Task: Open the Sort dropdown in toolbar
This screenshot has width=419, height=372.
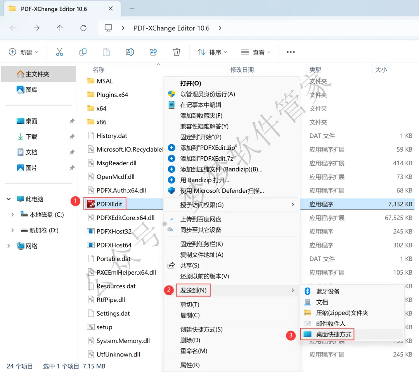Action: click(212, 52)
